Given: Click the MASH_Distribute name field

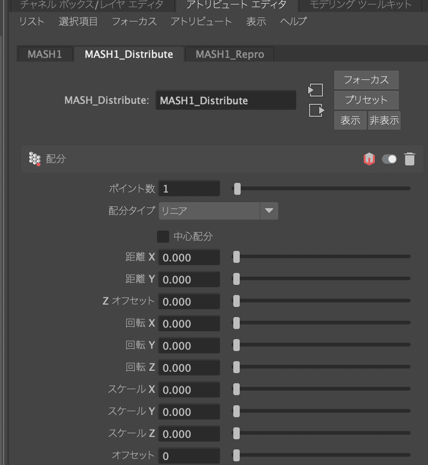Looking at the screenshot, I should tap(226, 101).
